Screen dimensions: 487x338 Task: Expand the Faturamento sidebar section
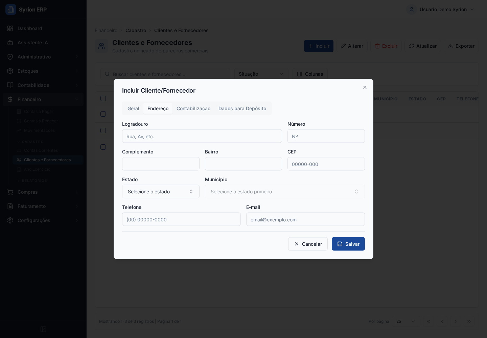coord(43,206)
